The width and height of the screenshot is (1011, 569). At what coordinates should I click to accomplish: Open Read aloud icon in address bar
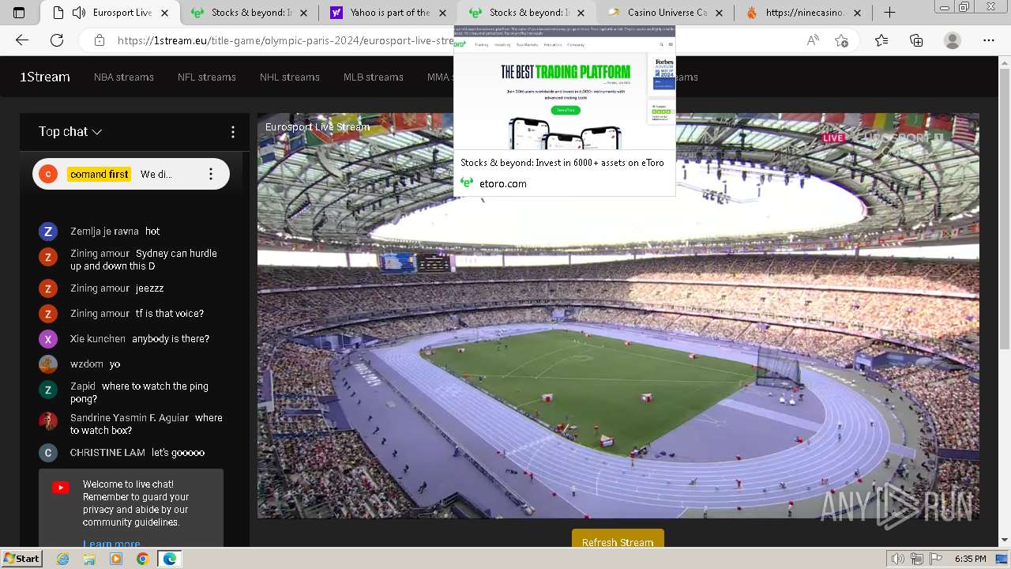(x=813, y=40)
